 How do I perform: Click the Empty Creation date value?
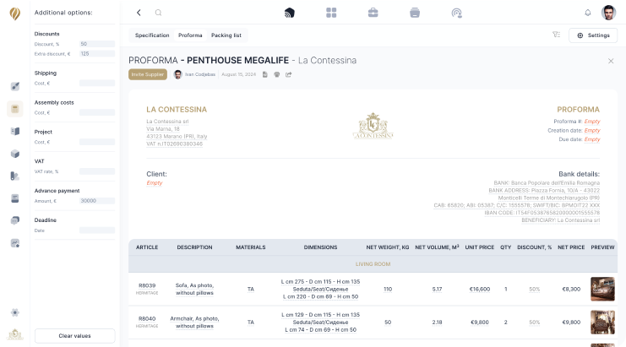pos(592,130)
